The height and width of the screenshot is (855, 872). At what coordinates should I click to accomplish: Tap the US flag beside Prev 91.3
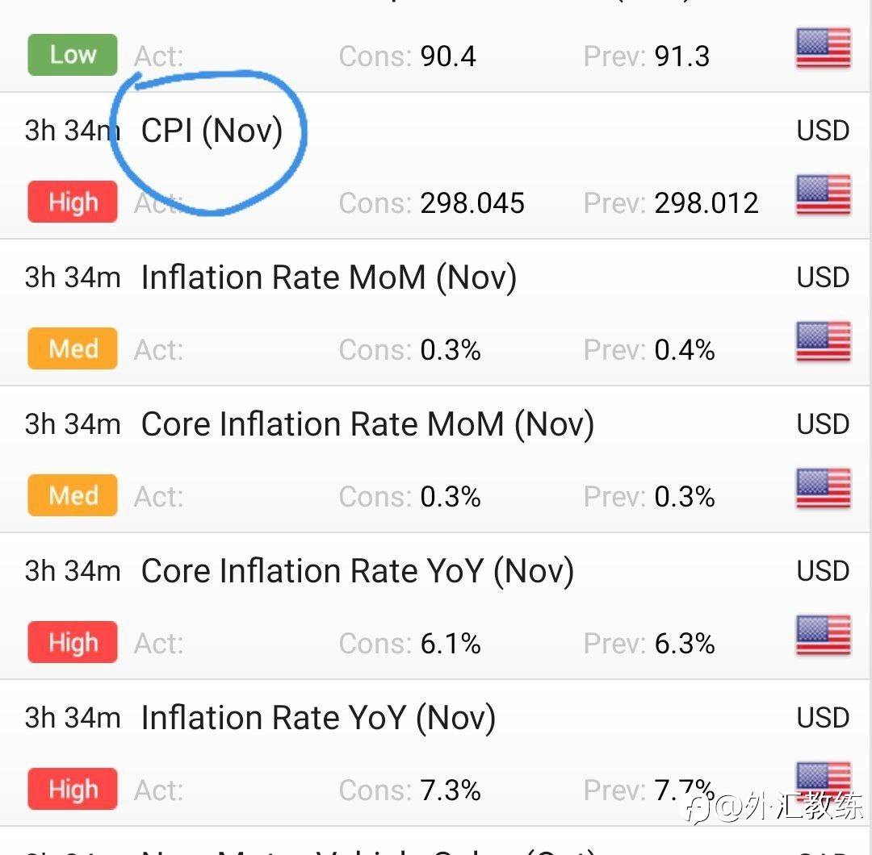coord(823,48)
